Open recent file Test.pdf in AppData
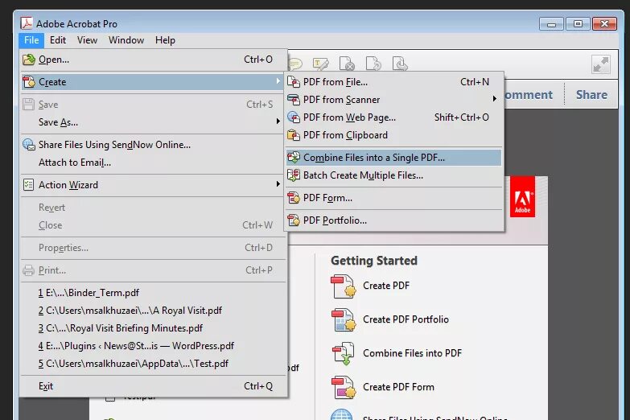630x420 pixels. coord(153,364)
